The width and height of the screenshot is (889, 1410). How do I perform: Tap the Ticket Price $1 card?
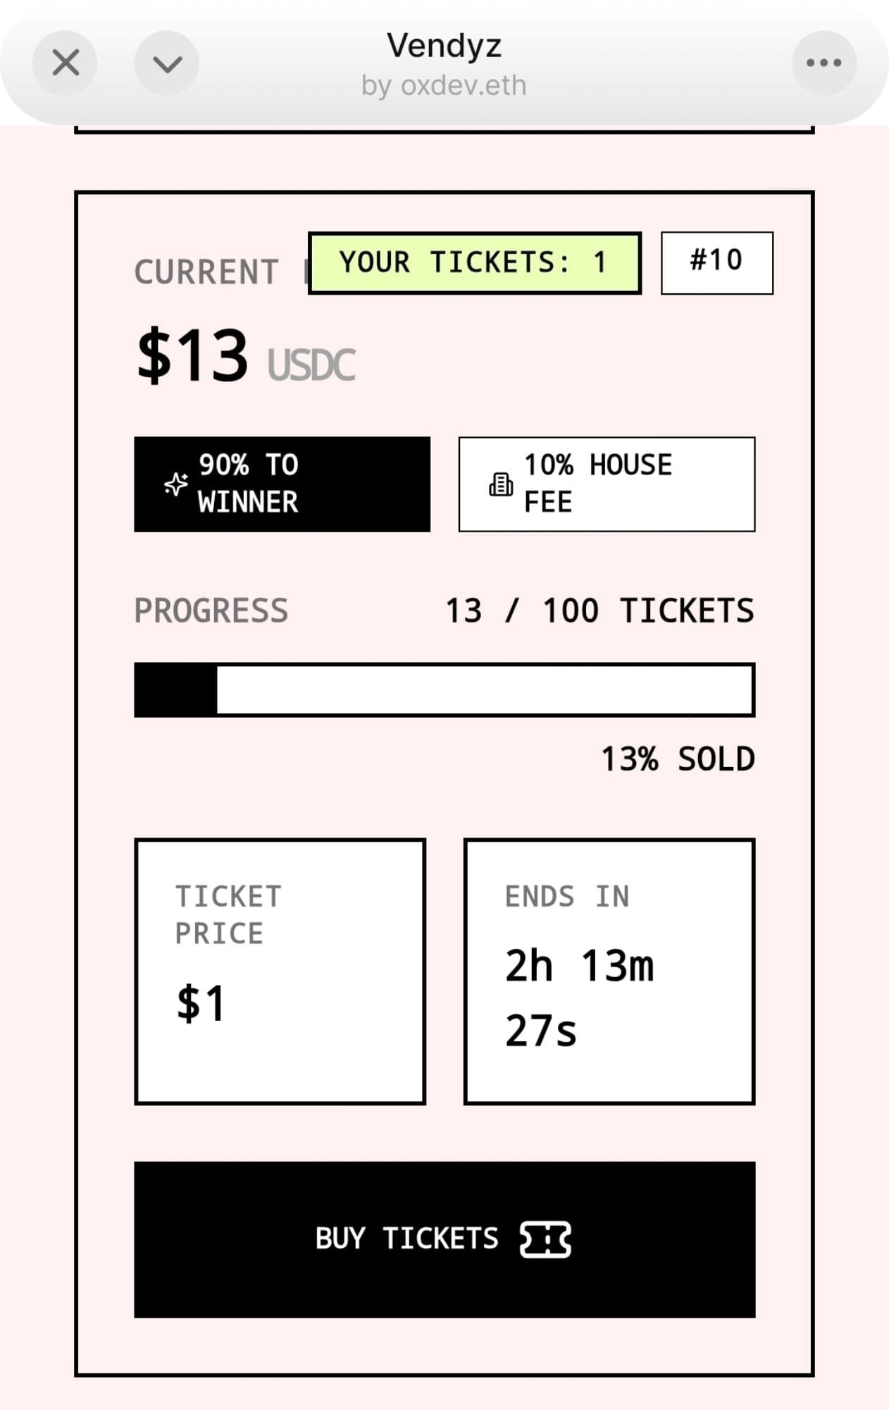pos(280,971)
